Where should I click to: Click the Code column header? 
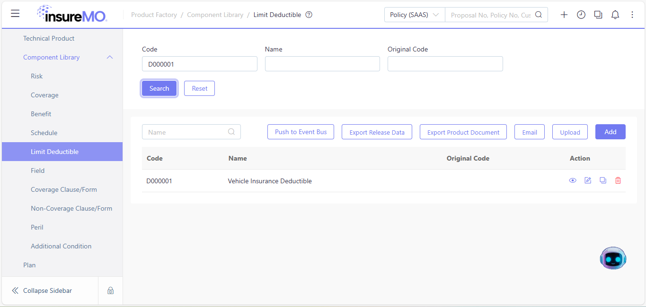[155, 158]
